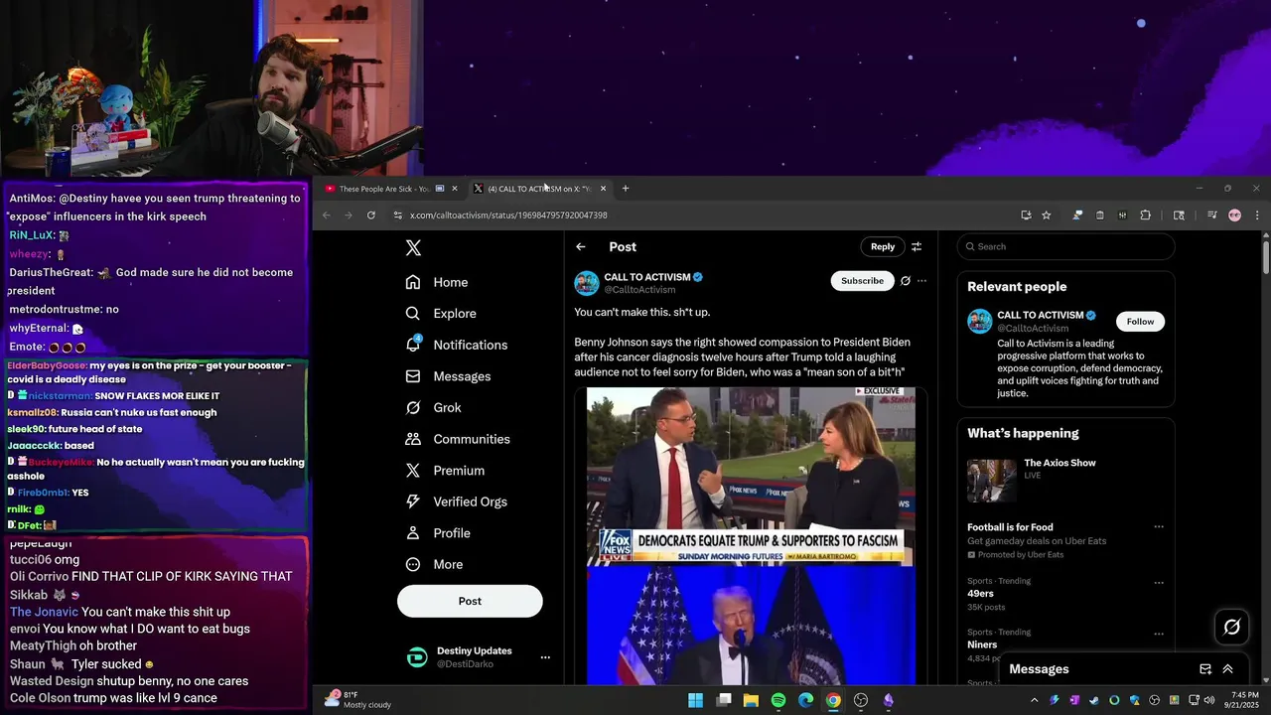Open Premium in the sidebar
The width and height of the screenshot is (1271, 715).
click(445, 471)
